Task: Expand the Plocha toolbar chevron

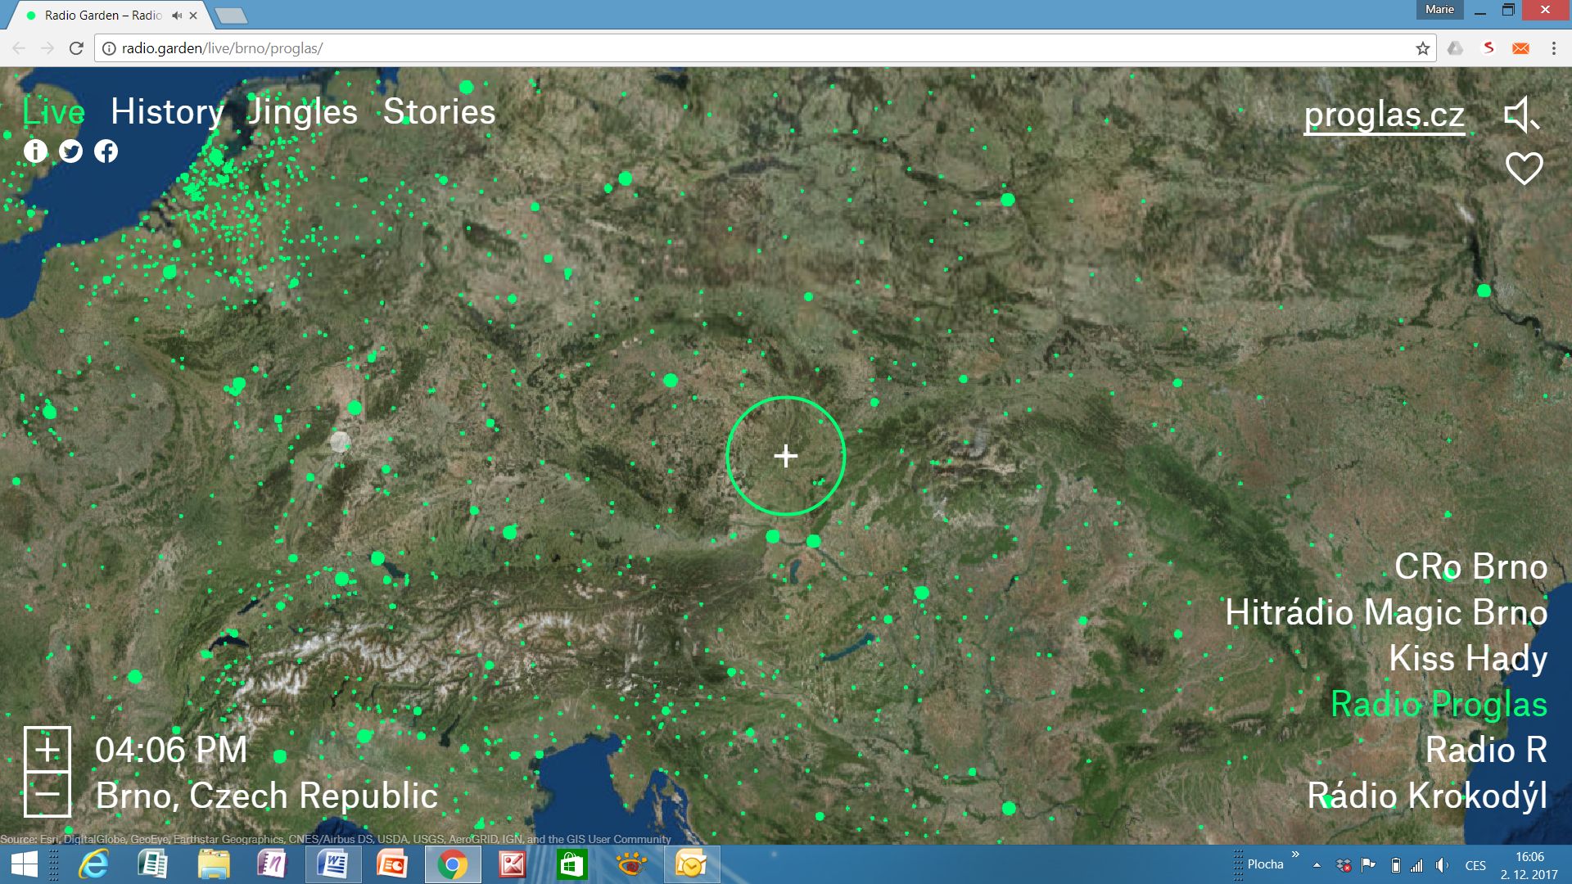Action: [x=1295, y=855]
